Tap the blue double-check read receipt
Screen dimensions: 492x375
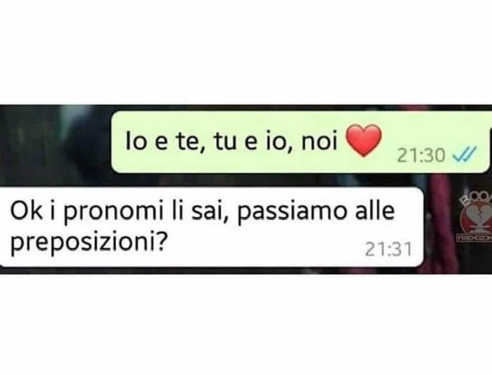465,154
